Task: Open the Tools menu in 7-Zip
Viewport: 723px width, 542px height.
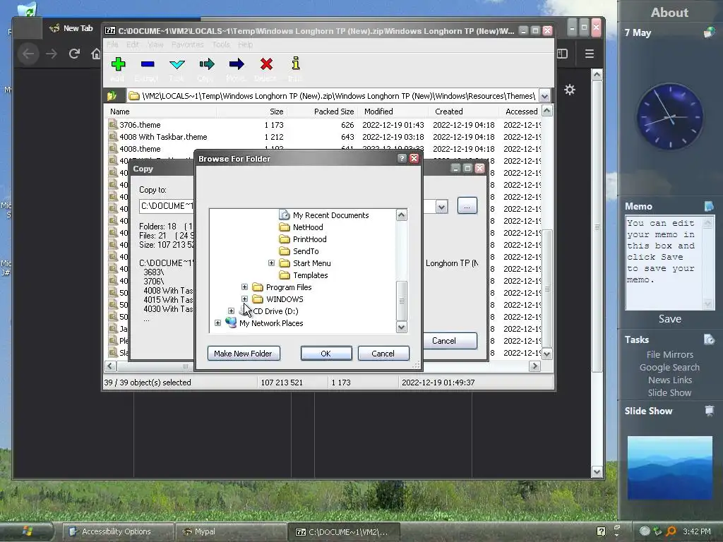Action: tap(221, 44)
